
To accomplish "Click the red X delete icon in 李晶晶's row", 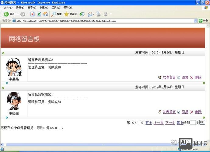I will coord(192,78).
